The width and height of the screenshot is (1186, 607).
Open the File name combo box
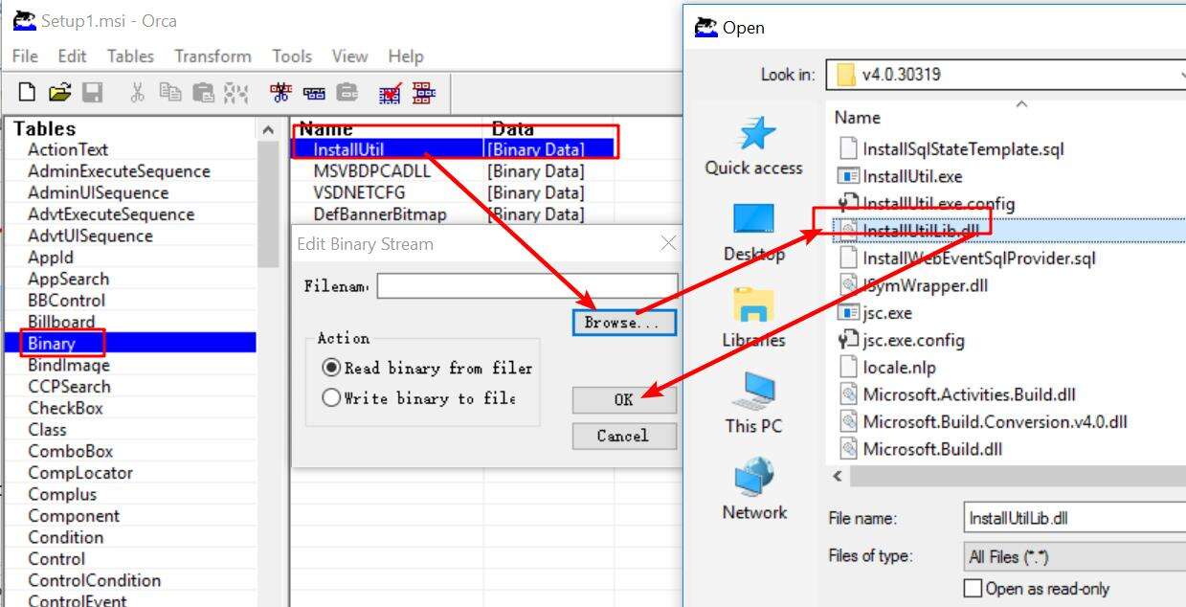[x=1076, y=518]
